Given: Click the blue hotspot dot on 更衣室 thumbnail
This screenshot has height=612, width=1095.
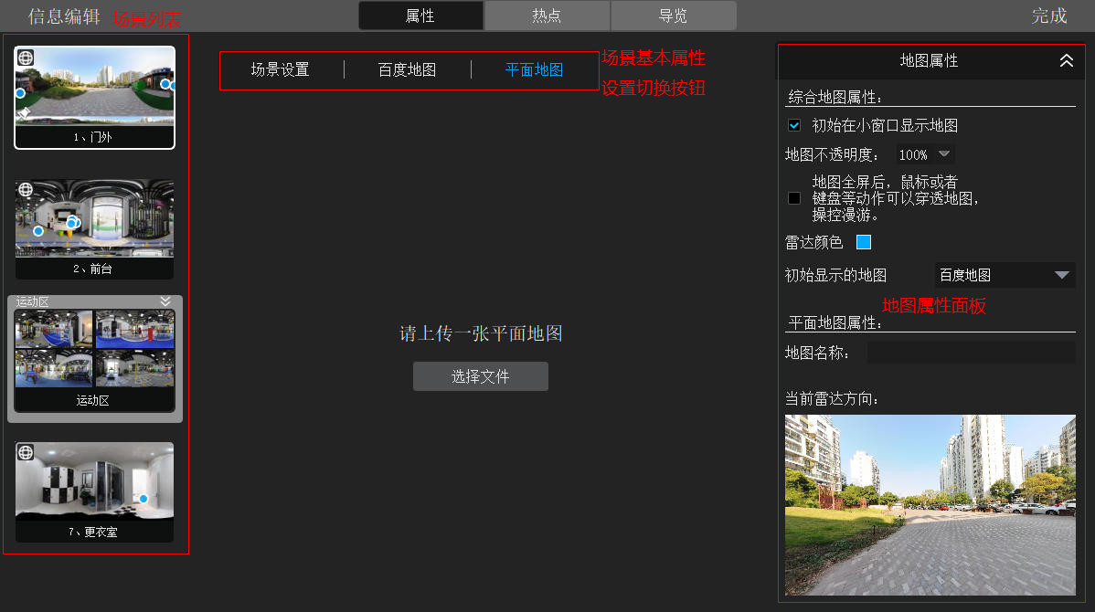Looking at the screenshot, I should tap(144, 499).
